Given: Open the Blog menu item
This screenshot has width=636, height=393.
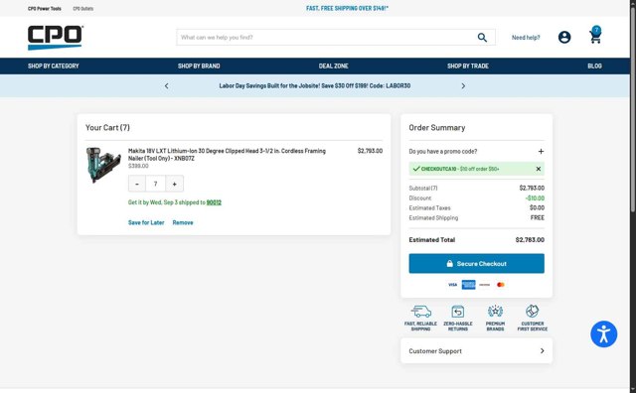Looking at the screenshot, I should (594, 66).
